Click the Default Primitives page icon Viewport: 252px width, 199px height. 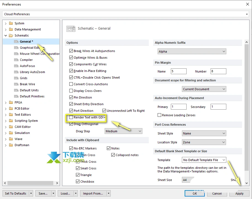[16, 96]
